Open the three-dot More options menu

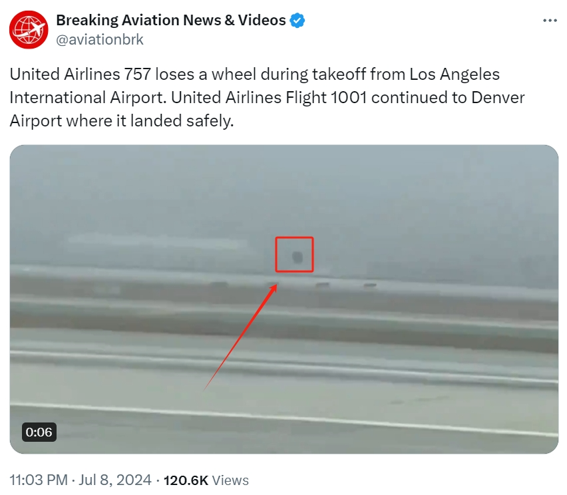550,21
